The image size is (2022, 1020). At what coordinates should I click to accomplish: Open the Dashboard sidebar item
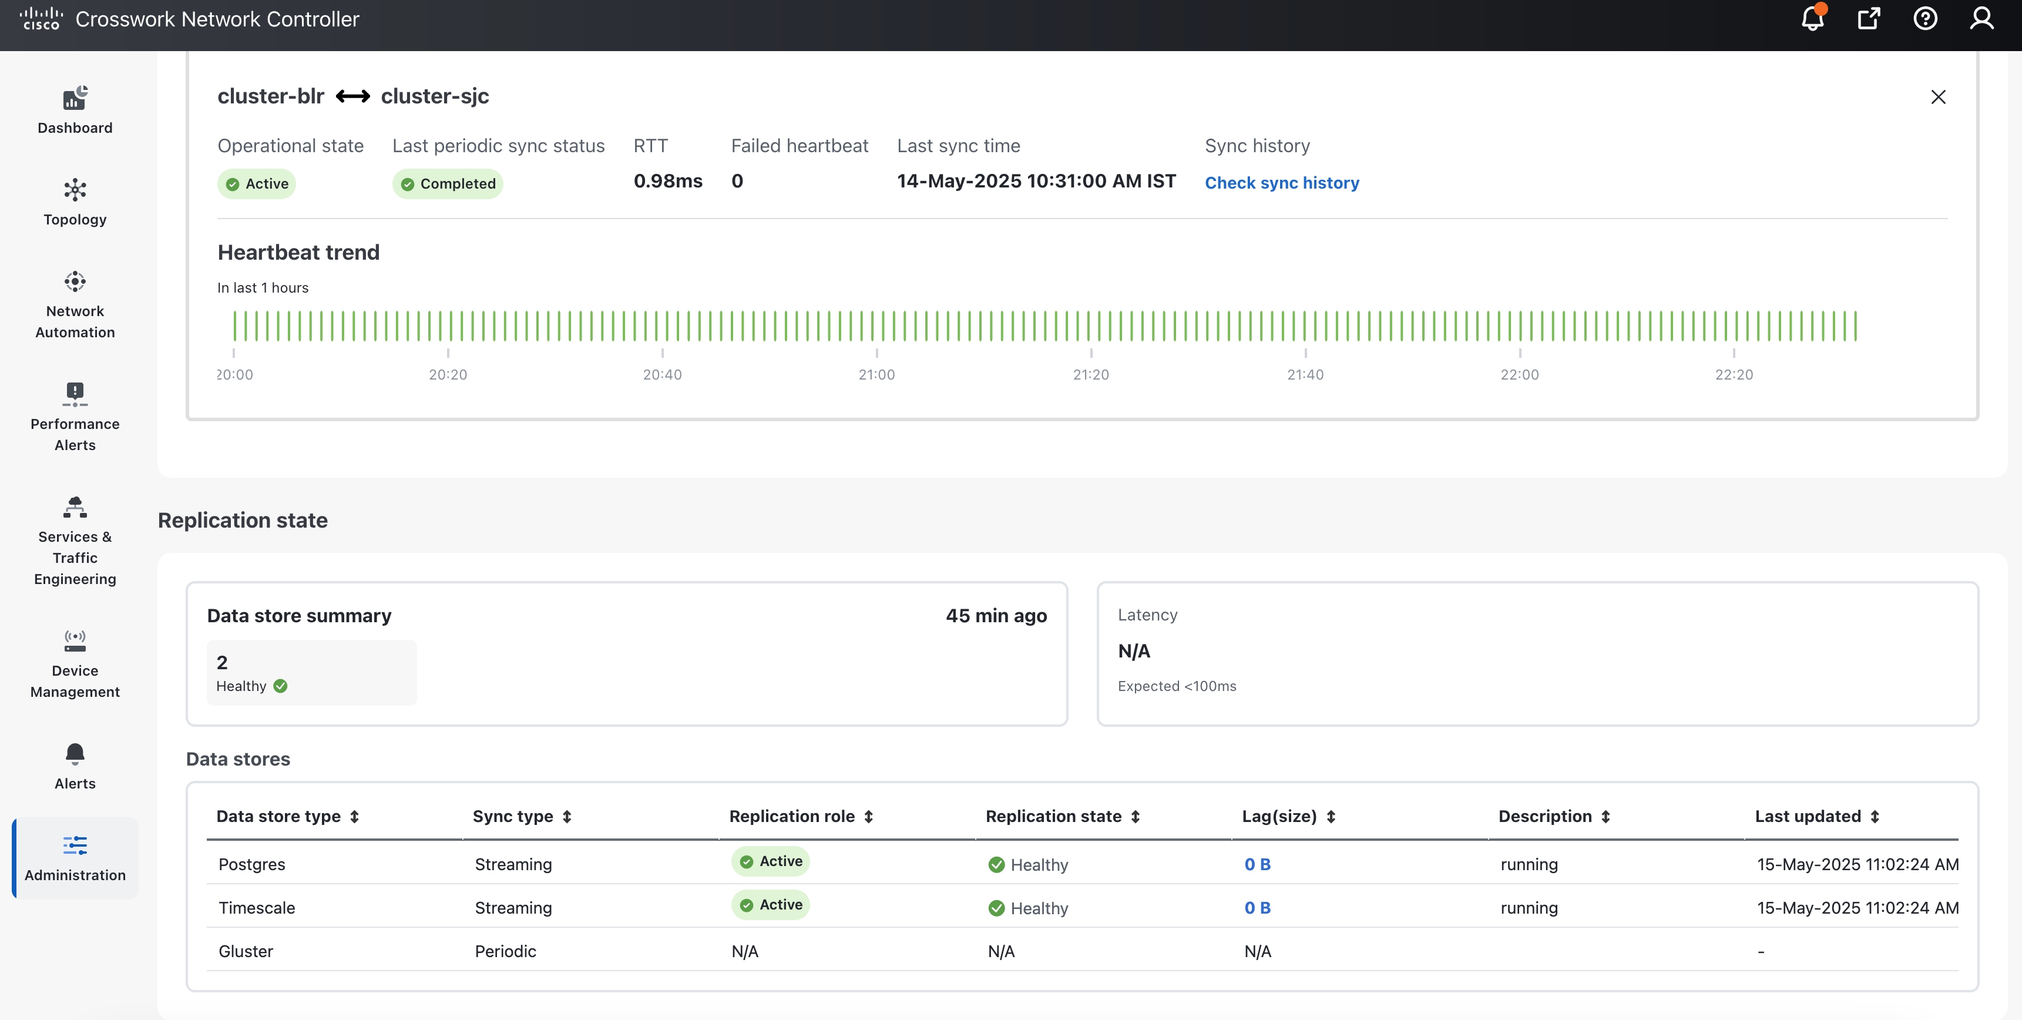(75, 110)
